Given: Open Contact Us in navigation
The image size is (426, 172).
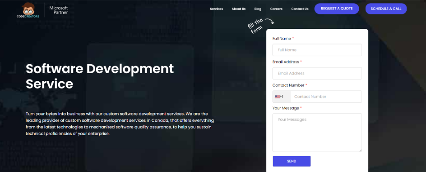Looking at the screenshot, I should pos(300,9).
